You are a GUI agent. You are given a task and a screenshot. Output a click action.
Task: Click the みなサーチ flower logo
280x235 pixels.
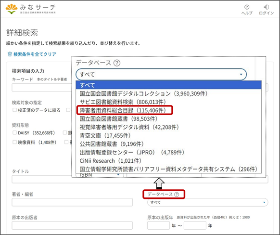pyautogui.click(x=12, y=9)
